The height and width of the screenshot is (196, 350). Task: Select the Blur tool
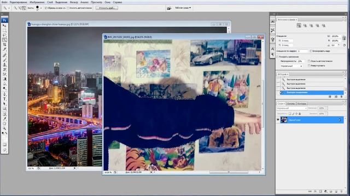point(4,84)
